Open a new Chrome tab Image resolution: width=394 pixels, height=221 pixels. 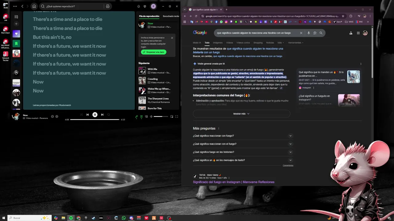227,10
